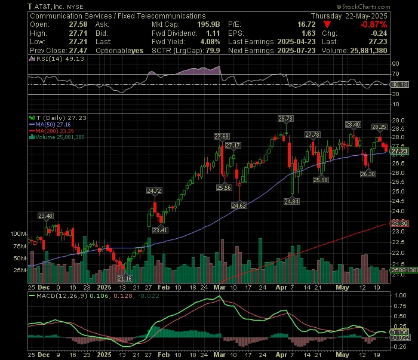Click the 27.68 high price label
The image size is (418, 360).
point(222,137)
